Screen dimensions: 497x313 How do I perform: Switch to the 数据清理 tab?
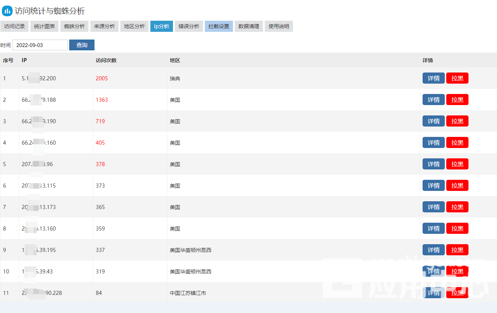point(249,26)
